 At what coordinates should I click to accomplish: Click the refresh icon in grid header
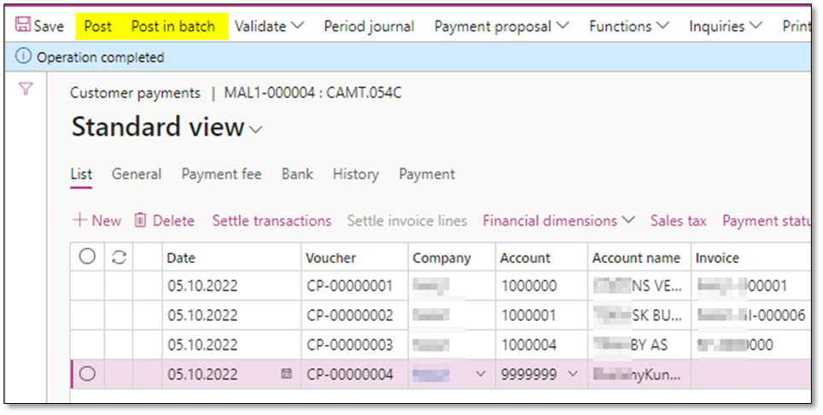(120, 257)
